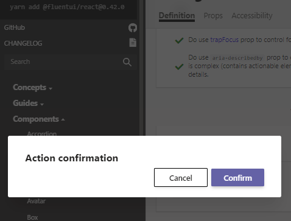Collapse the Components section arrow

pos(63,119)
